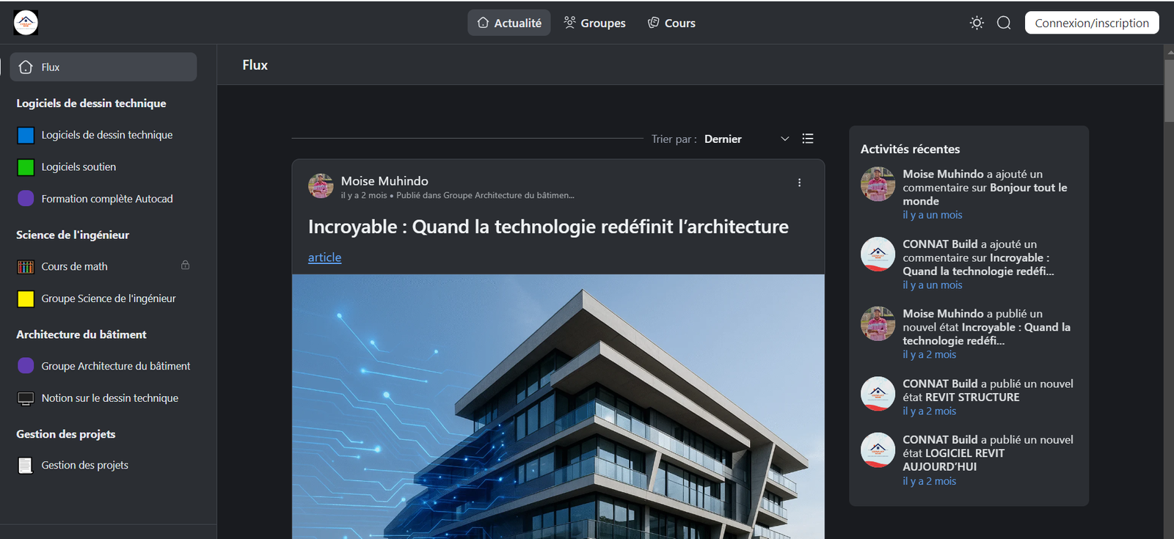Open the search magnifier icon
Image resolution: width=1174 pixels, height=539 pixels.
pyautogui.click(x=1004, y=23)
